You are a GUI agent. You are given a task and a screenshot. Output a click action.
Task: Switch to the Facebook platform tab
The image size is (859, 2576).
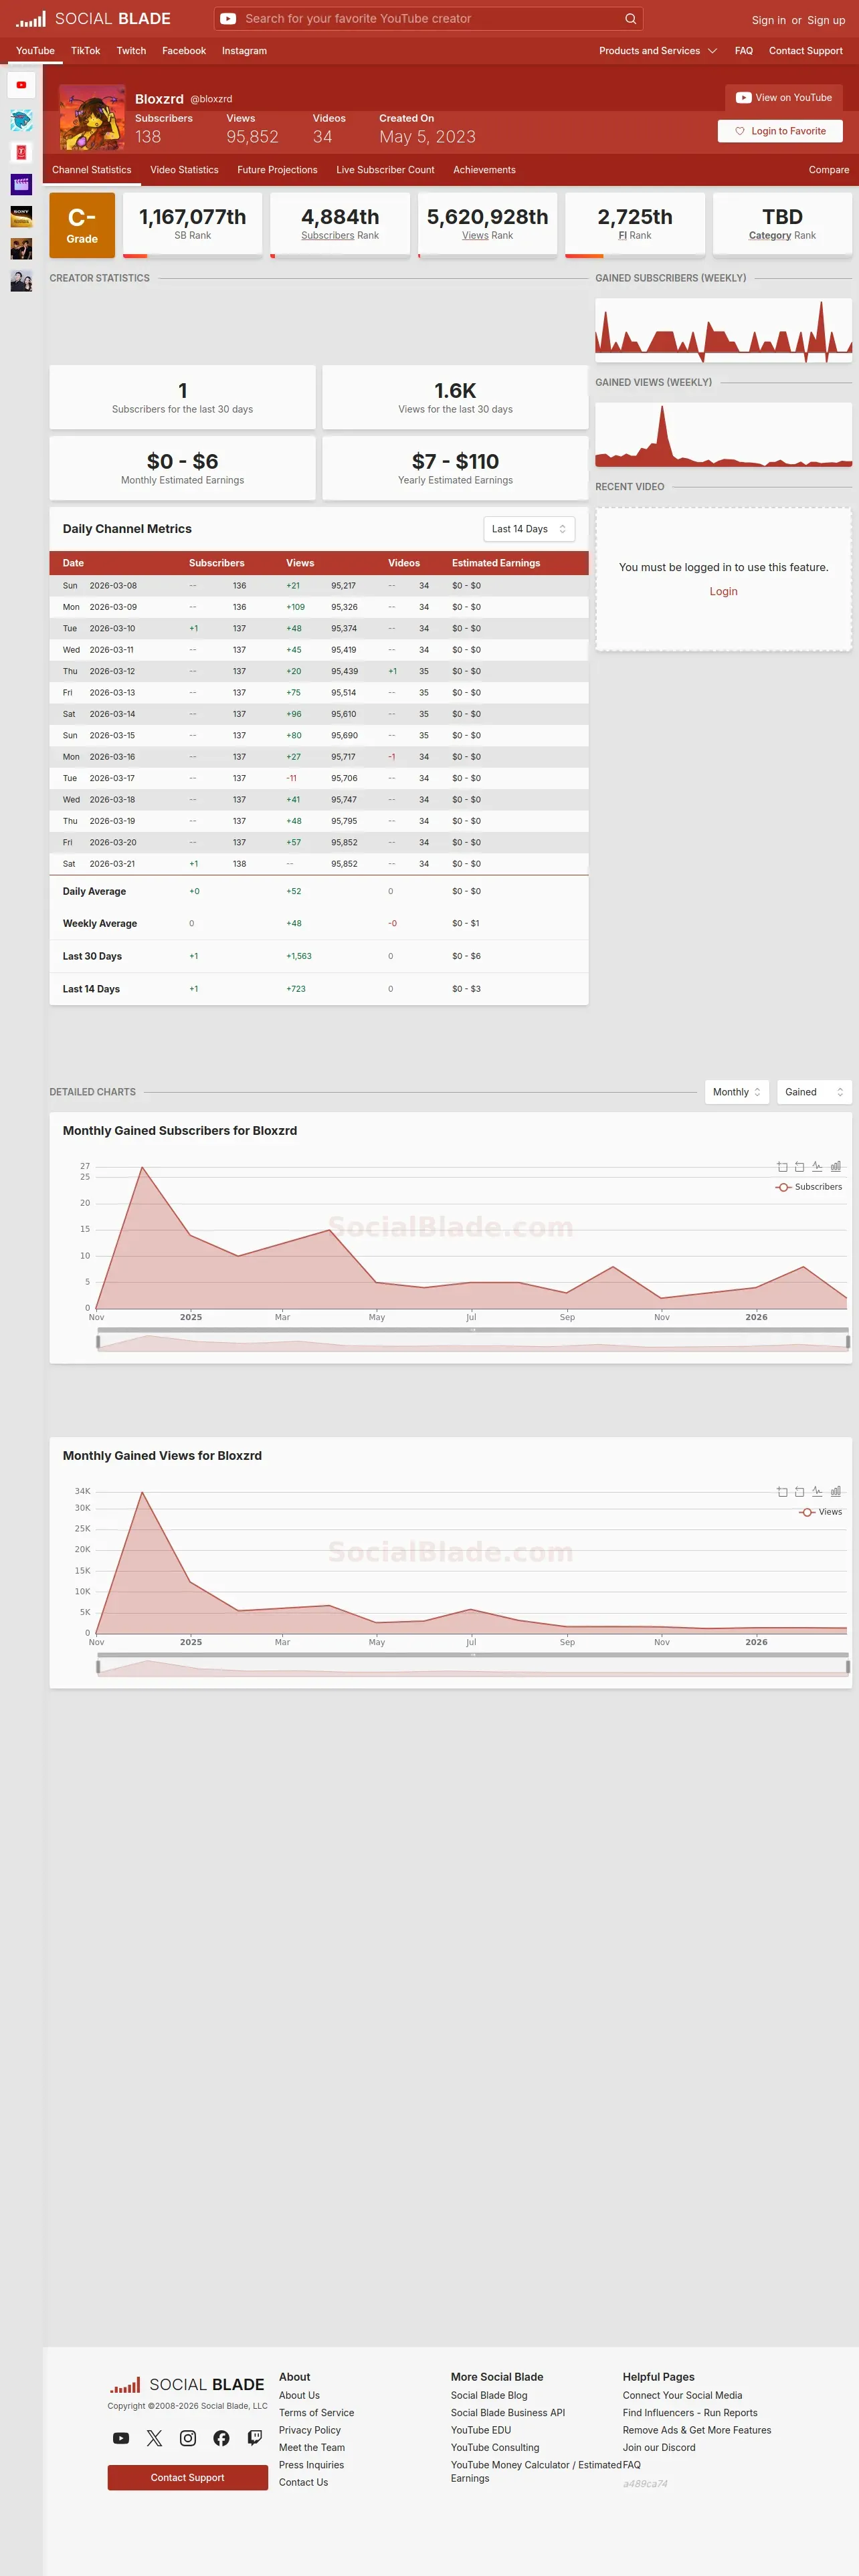(x=184, y=51)
